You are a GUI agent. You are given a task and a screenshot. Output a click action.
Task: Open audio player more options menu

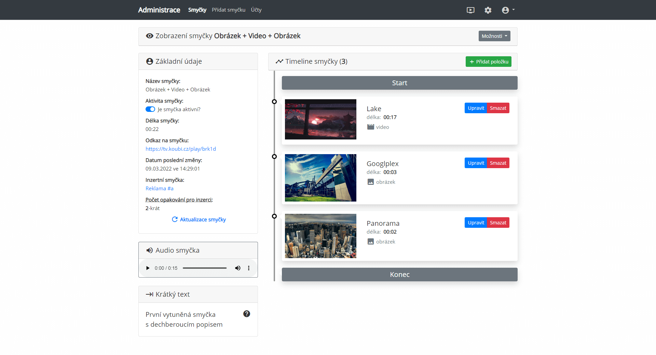(249, 268)
